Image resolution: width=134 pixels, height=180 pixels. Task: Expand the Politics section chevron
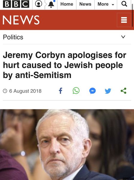point(123,37)
